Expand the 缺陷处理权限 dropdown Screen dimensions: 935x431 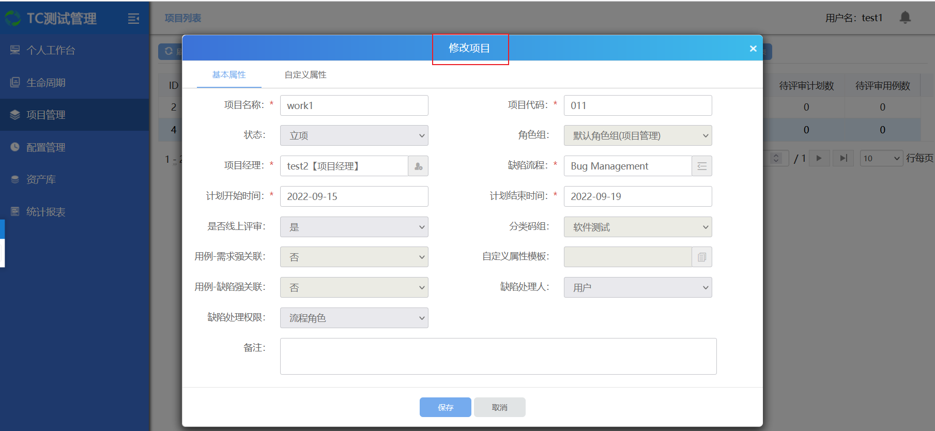pos(354,318)
